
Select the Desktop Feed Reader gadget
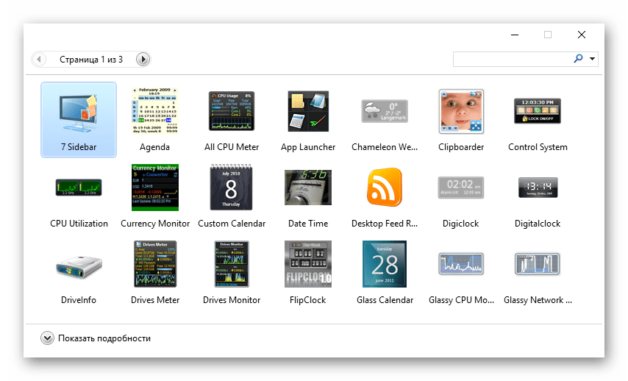tap(385, 188)
